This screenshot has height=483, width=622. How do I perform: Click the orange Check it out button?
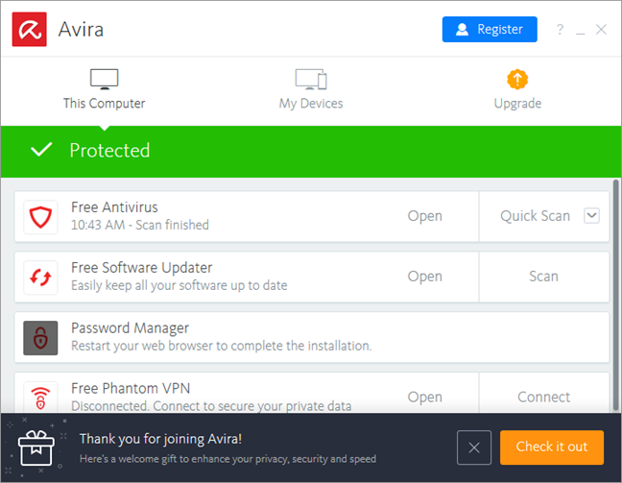(x=552, y=447)
